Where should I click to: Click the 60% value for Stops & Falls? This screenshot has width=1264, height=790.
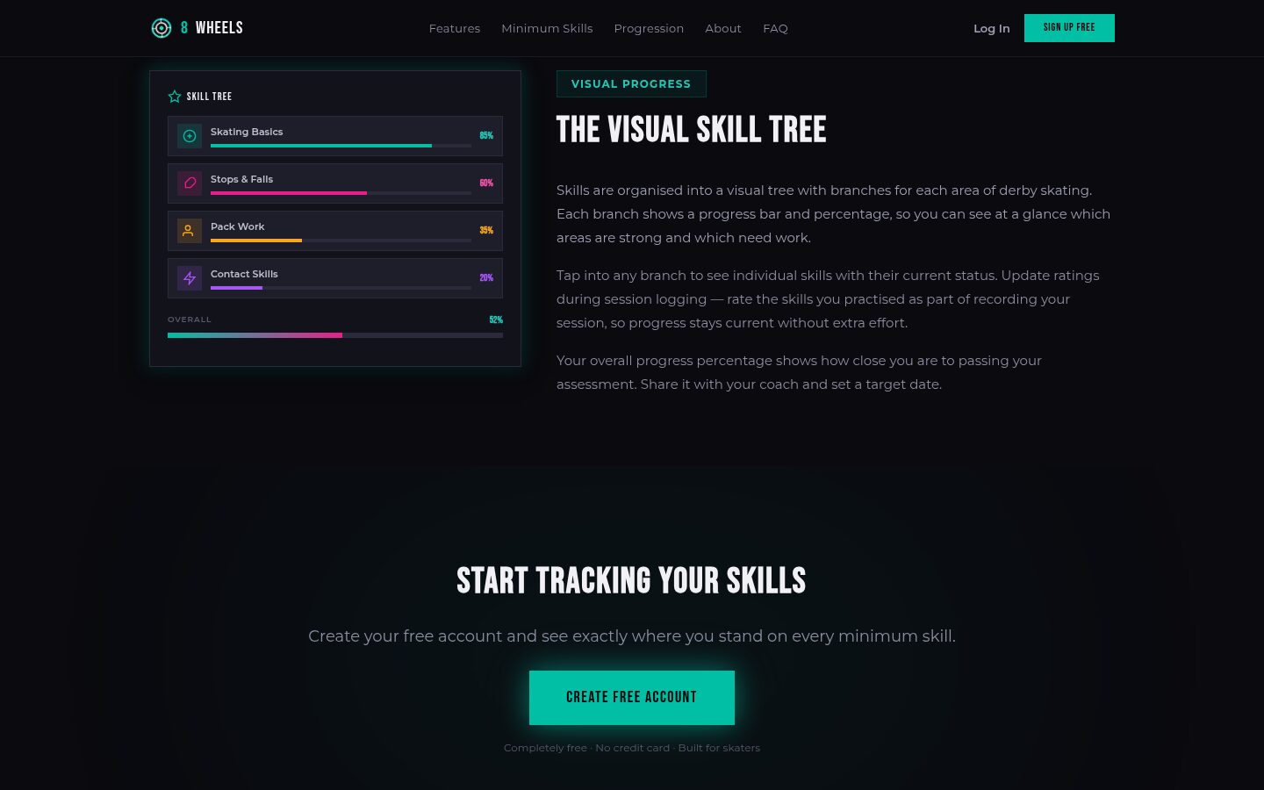tap(486, 183)
